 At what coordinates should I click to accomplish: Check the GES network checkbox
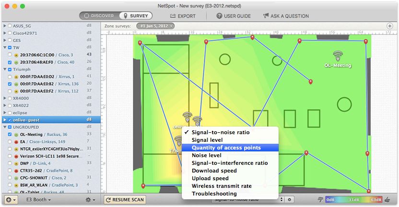point(10,40)
